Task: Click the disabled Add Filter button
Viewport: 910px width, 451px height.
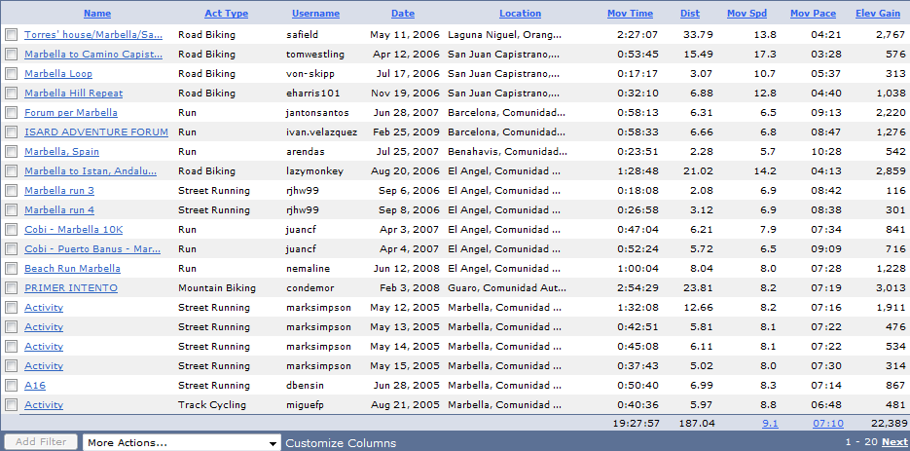Action: tap(41, 442)
